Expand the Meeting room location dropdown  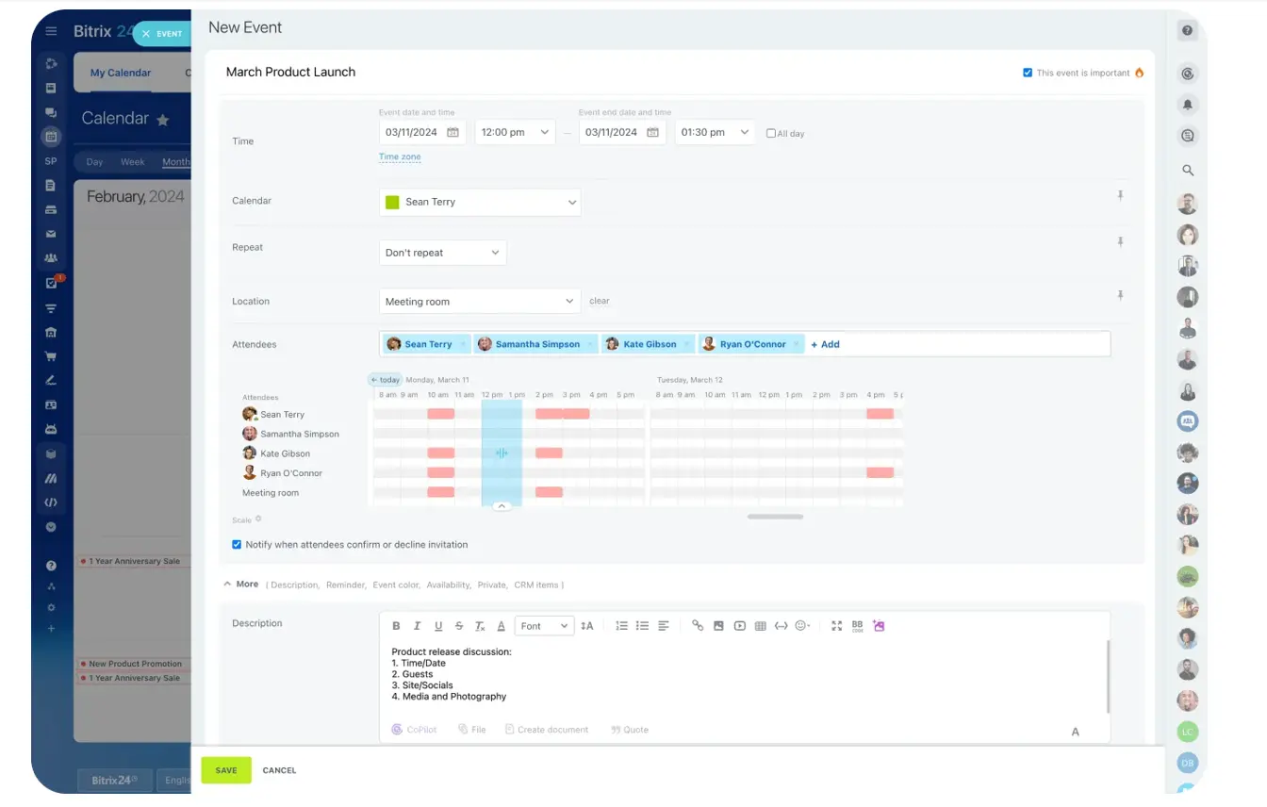click(x=479, y=302)
